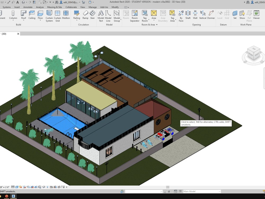Close the {3D} view tab
Screen dimensions: 265x199
18,34
